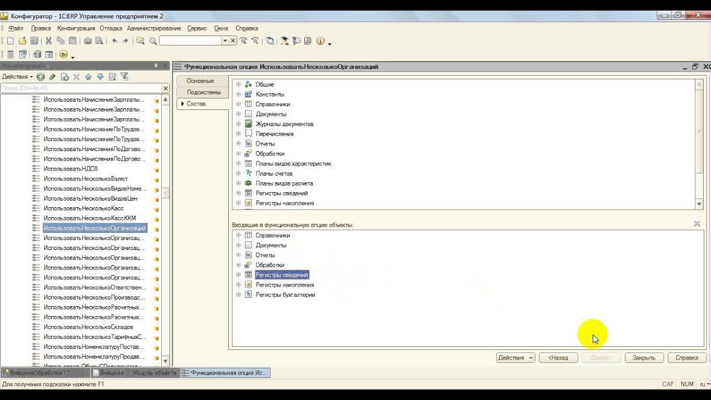Select ИспользоватьНесколькоКассККМ in configuration tree
The image size is (711, 400).
pos(89,218)
